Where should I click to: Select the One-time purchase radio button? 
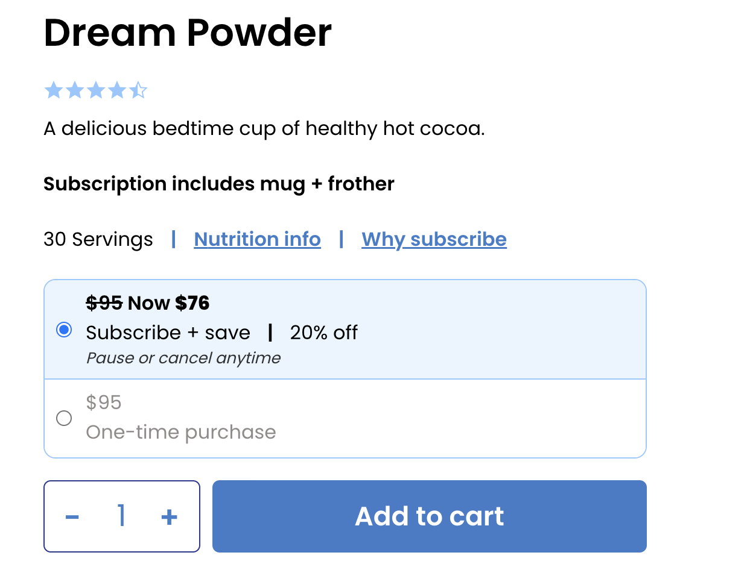tap(64, 418)
